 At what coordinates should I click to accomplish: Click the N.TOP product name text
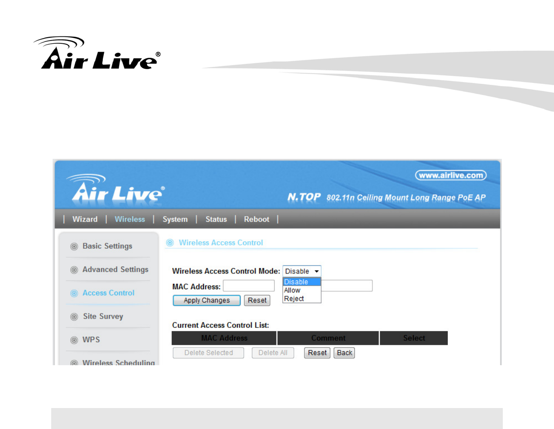(304, 197)
